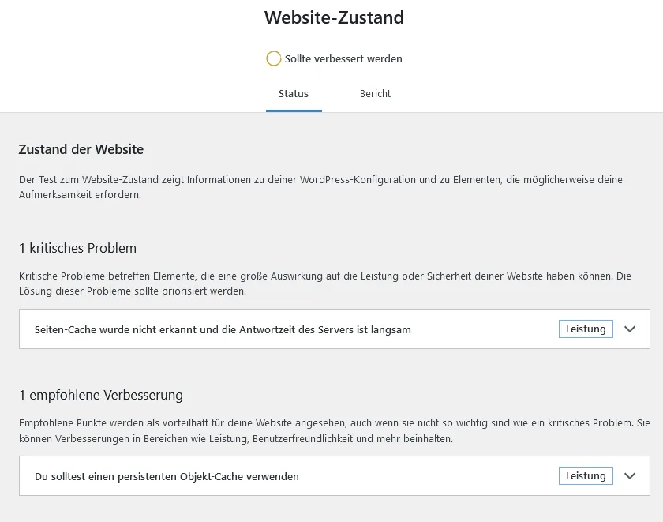This screenshot has height=522, width=663.
Task: Click the Leistung badge on the Seiten-Cache row
Action: [586, 329]
